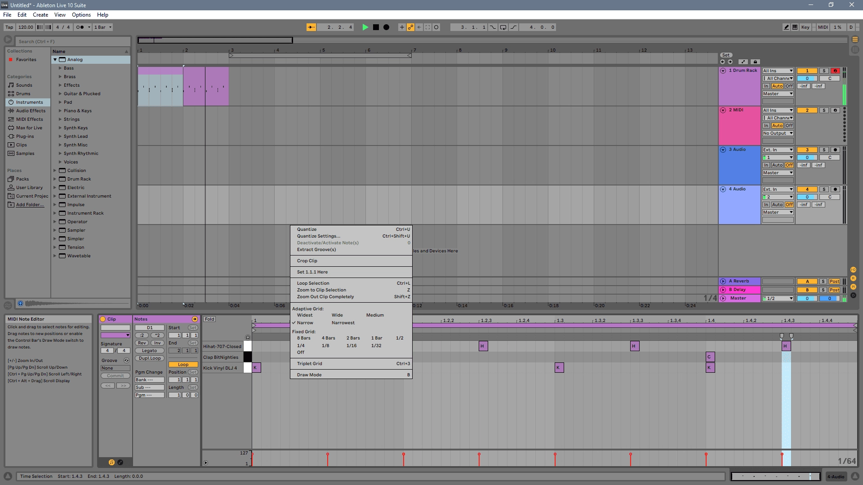Click the Rev notes button
The width and height of the screenshot is (863, 485).
142,343
